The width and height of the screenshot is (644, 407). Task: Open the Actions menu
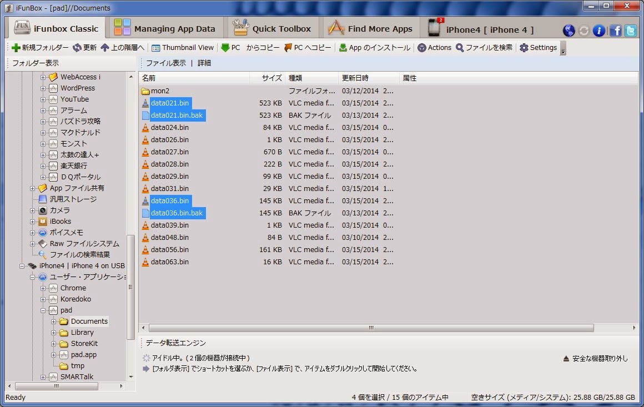tap(434, 48)
